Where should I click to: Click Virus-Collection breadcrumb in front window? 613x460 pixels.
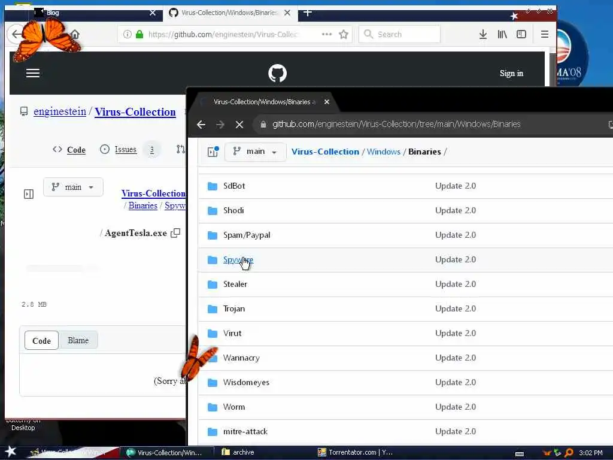[325, 152]
